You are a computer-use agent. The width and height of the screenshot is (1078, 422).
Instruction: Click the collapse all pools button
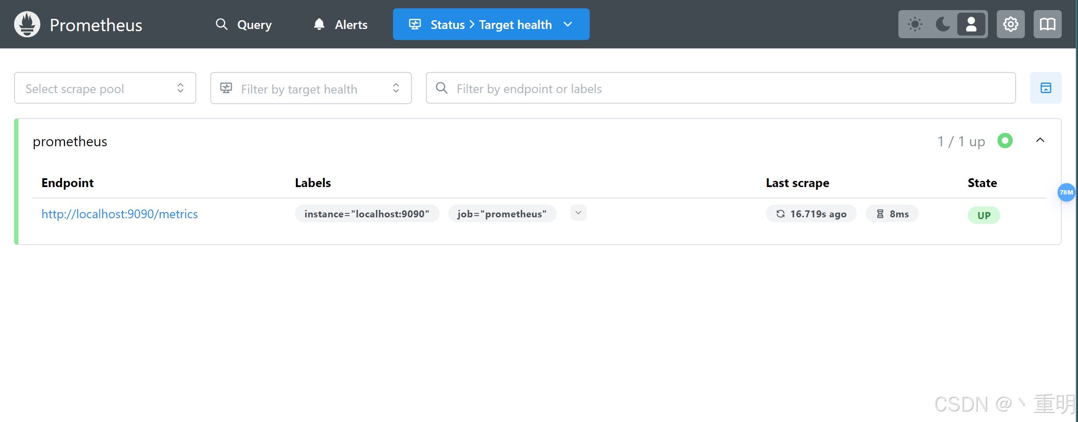1046,88
